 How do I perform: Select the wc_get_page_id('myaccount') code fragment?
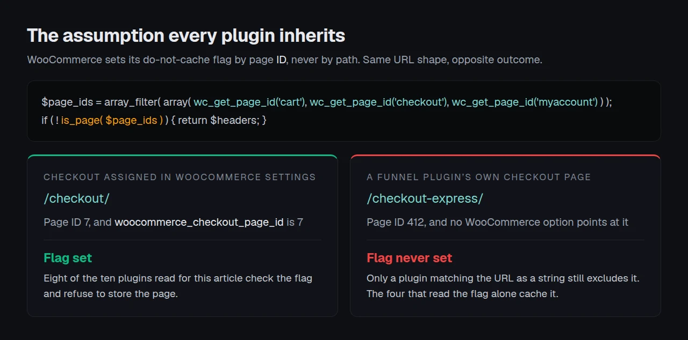click(x=525, y=102)
